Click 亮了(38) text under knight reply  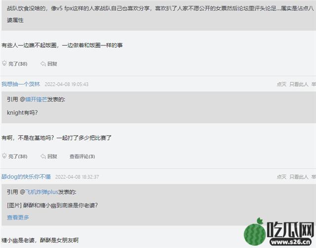pyautogui.click(x=18, y=156)
